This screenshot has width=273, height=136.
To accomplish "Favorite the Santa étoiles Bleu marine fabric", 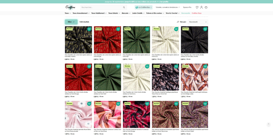I will [183, 50].
